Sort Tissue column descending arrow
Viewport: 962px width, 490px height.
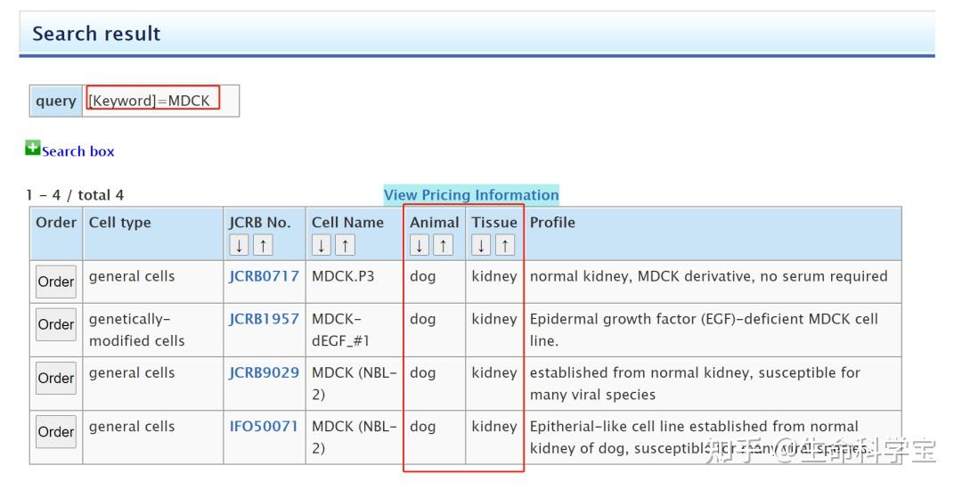481,245
